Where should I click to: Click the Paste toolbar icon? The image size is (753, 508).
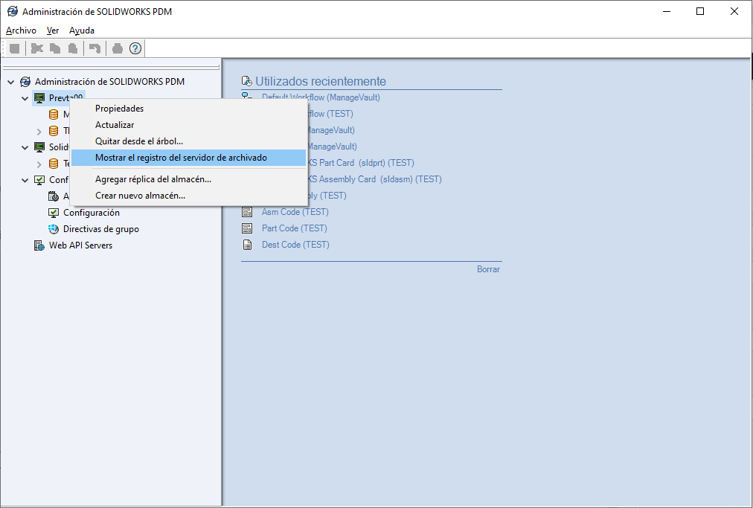(x=73, y=48)
